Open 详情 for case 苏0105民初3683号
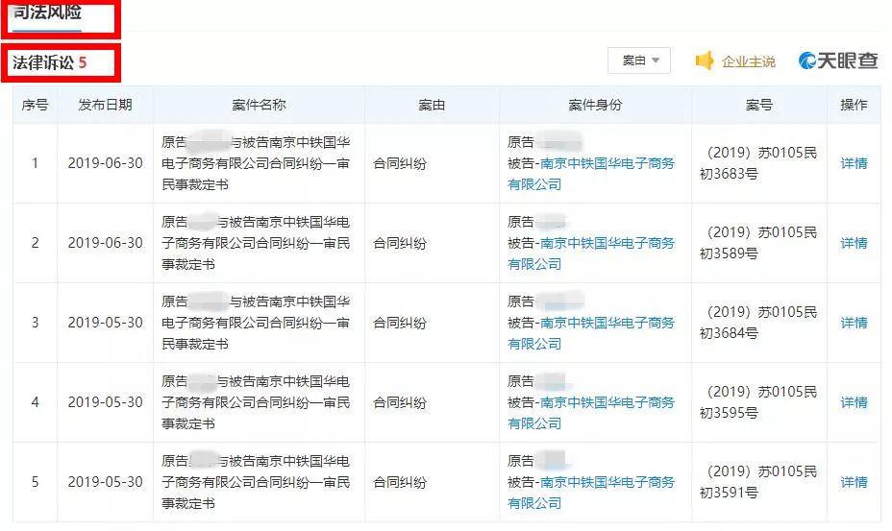This screenshot has height=531, width=892. (x=854, y=163)
